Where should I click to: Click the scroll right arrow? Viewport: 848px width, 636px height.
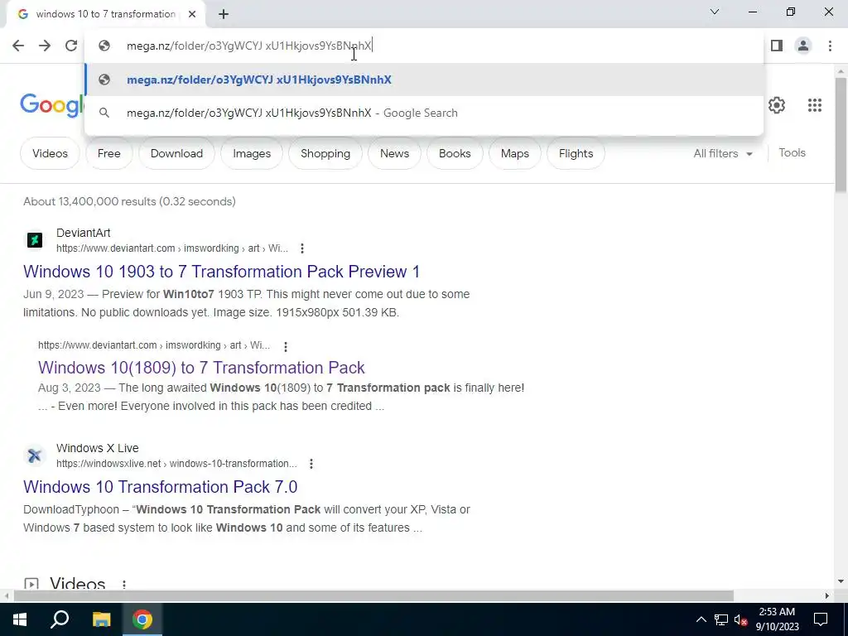click(x=827, y=595)
